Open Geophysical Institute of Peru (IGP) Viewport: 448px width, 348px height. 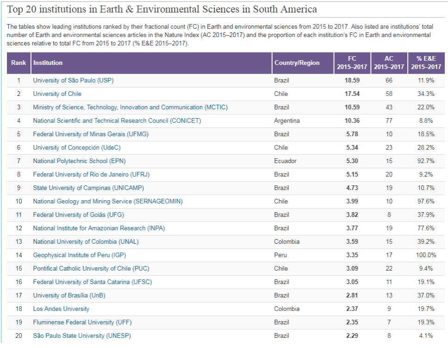(x=79, y=255)
